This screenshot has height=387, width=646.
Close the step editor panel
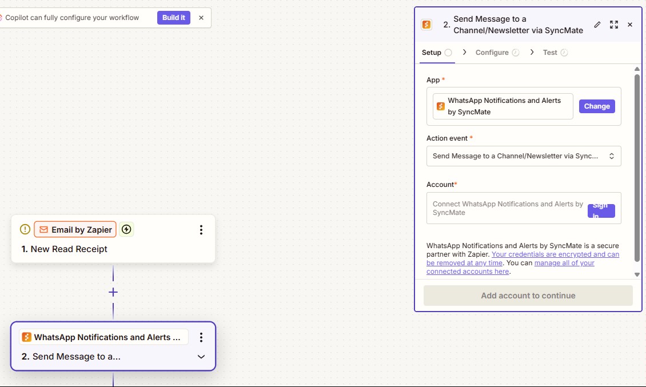click(630, 25)
